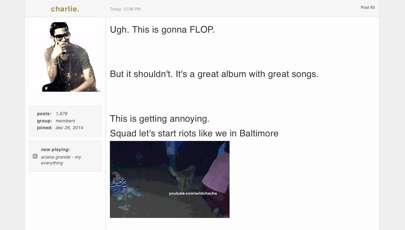Click the joined date dec 26, 2014
405x230 pixels.
click(69, 128)
